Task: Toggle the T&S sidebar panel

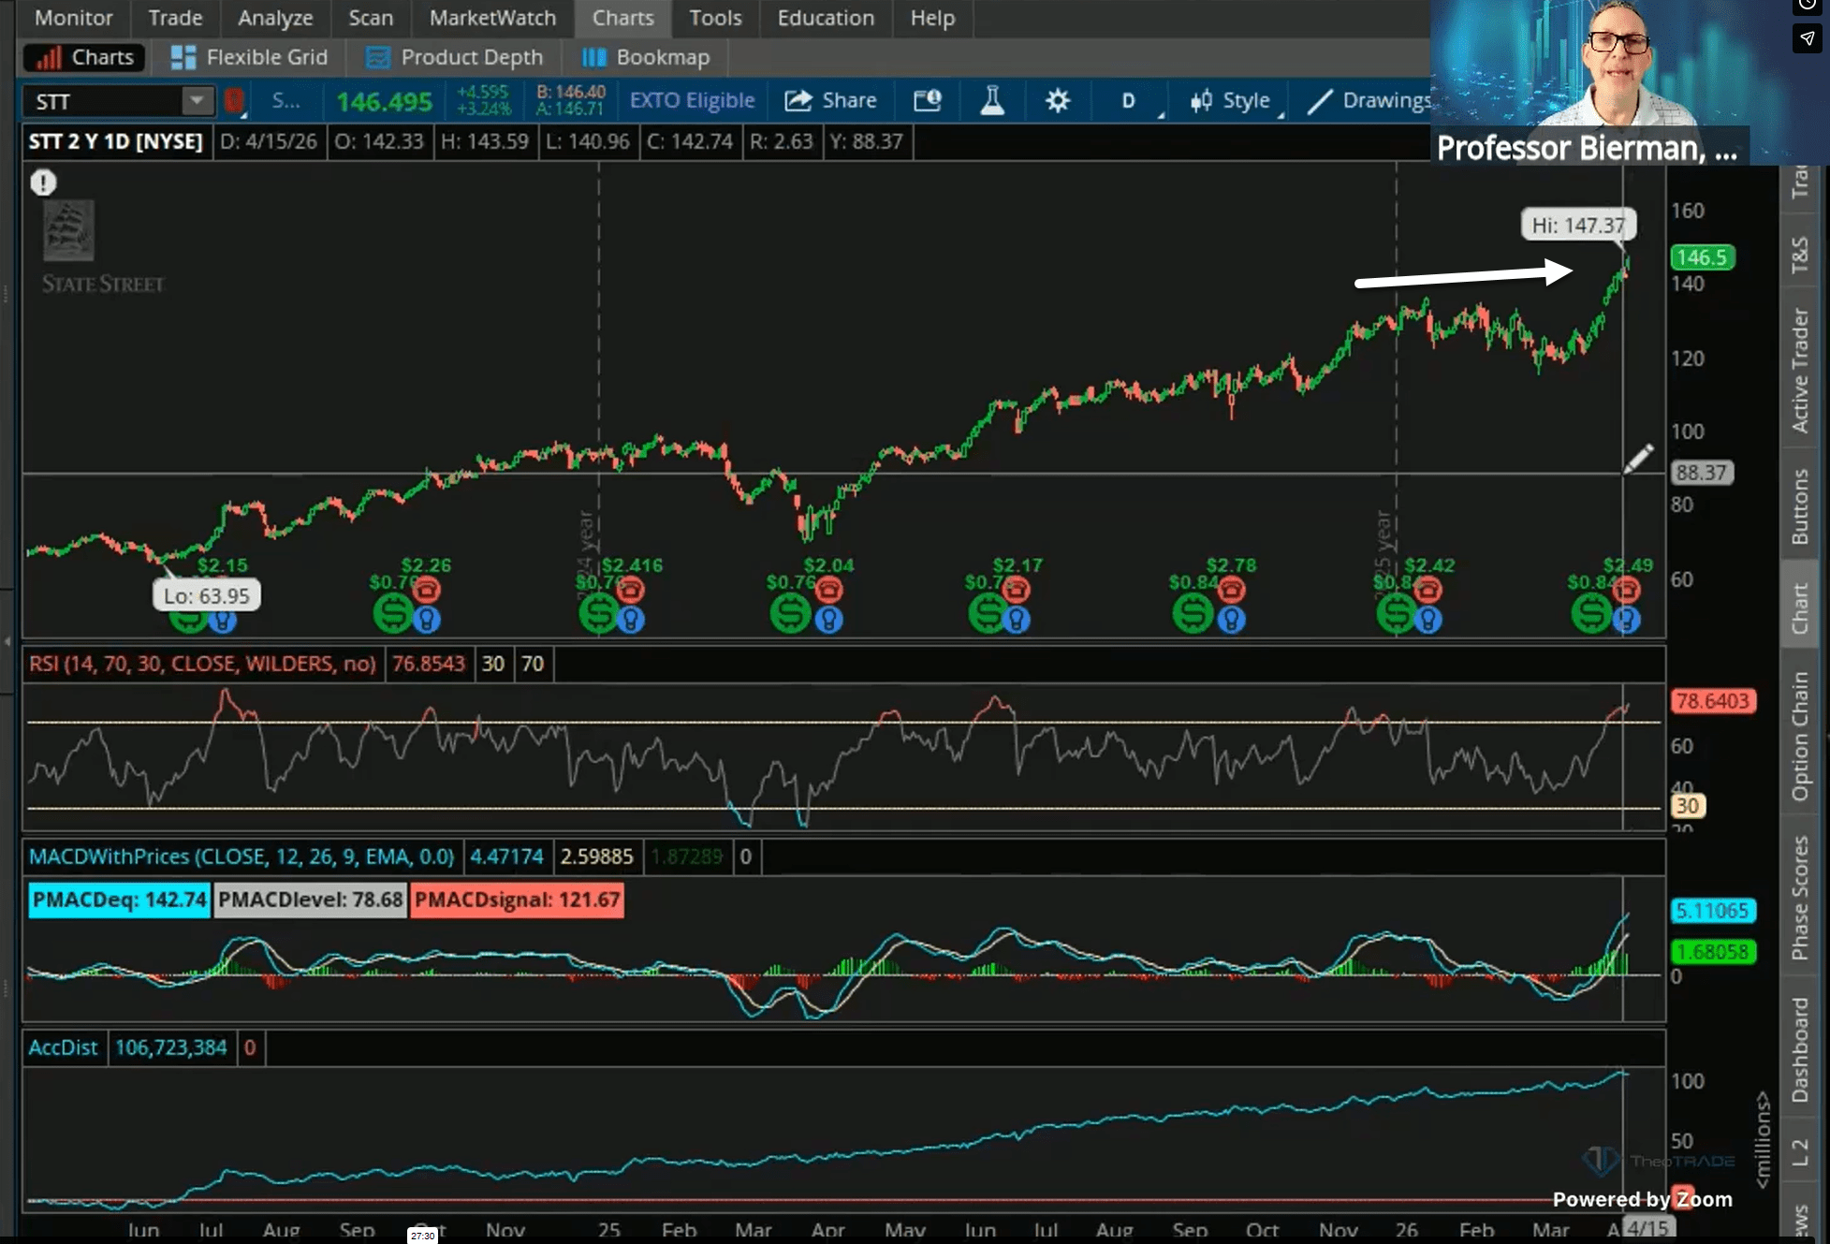Action: (x=1799, y=255)
